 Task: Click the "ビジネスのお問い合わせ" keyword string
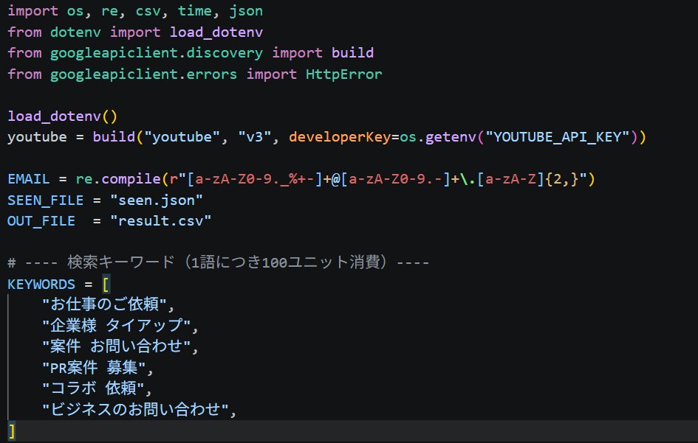(135, 409)
